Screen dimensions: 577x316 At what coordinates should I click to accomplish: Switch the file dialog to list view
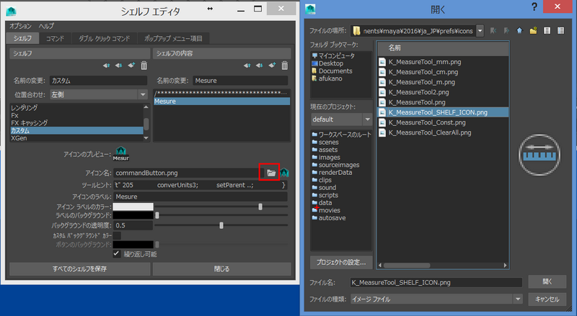tap(547, 31)
